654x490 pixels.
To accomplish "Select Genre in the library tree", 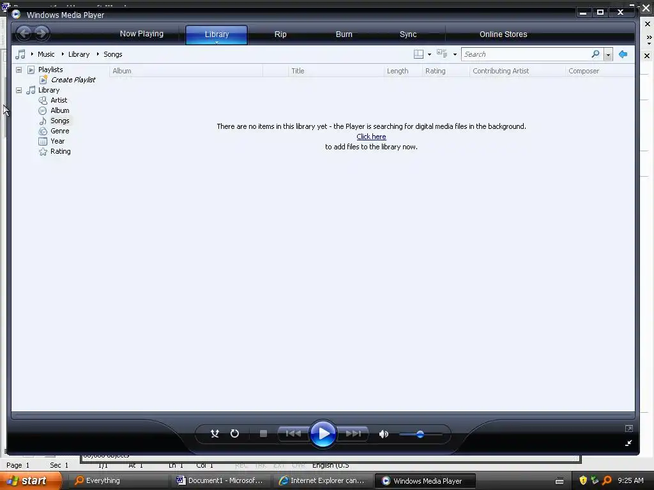I will 59,131.
